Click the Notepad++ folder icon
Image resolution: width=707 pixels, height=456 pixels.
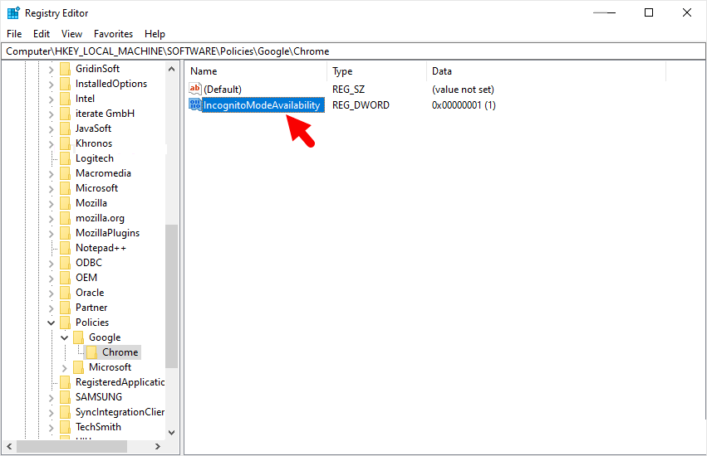pos(66,248)
